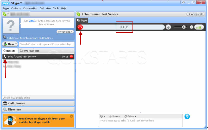Click Add people button
Image resolution: width=208 pixels, height=130 pixels.
tap(196, 14)
